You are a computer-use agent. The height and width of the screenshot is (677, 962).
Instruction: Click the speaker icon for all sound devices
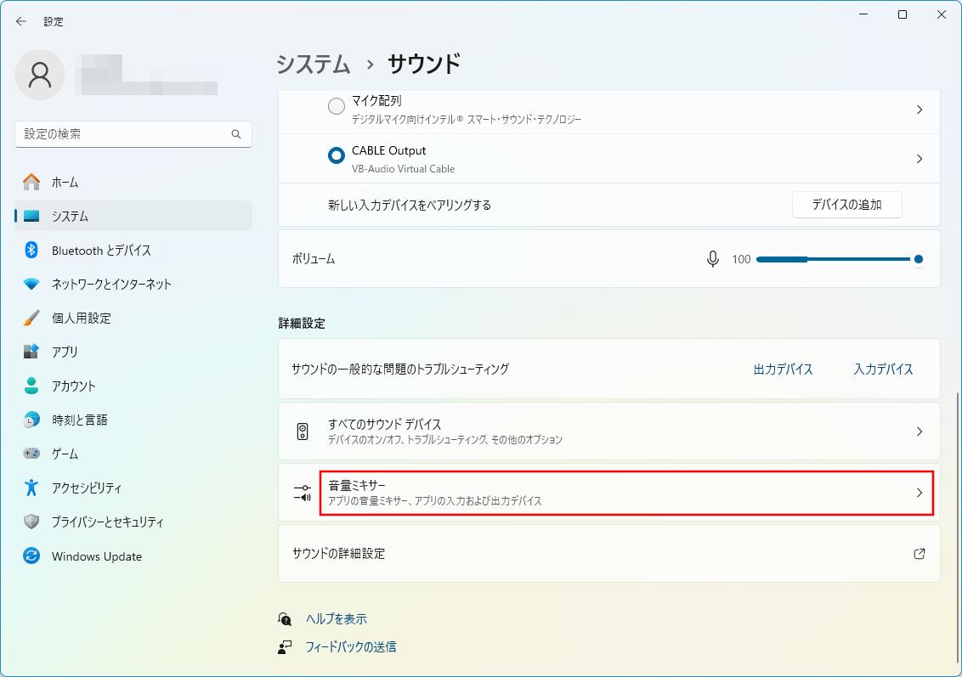pos(303,432)
